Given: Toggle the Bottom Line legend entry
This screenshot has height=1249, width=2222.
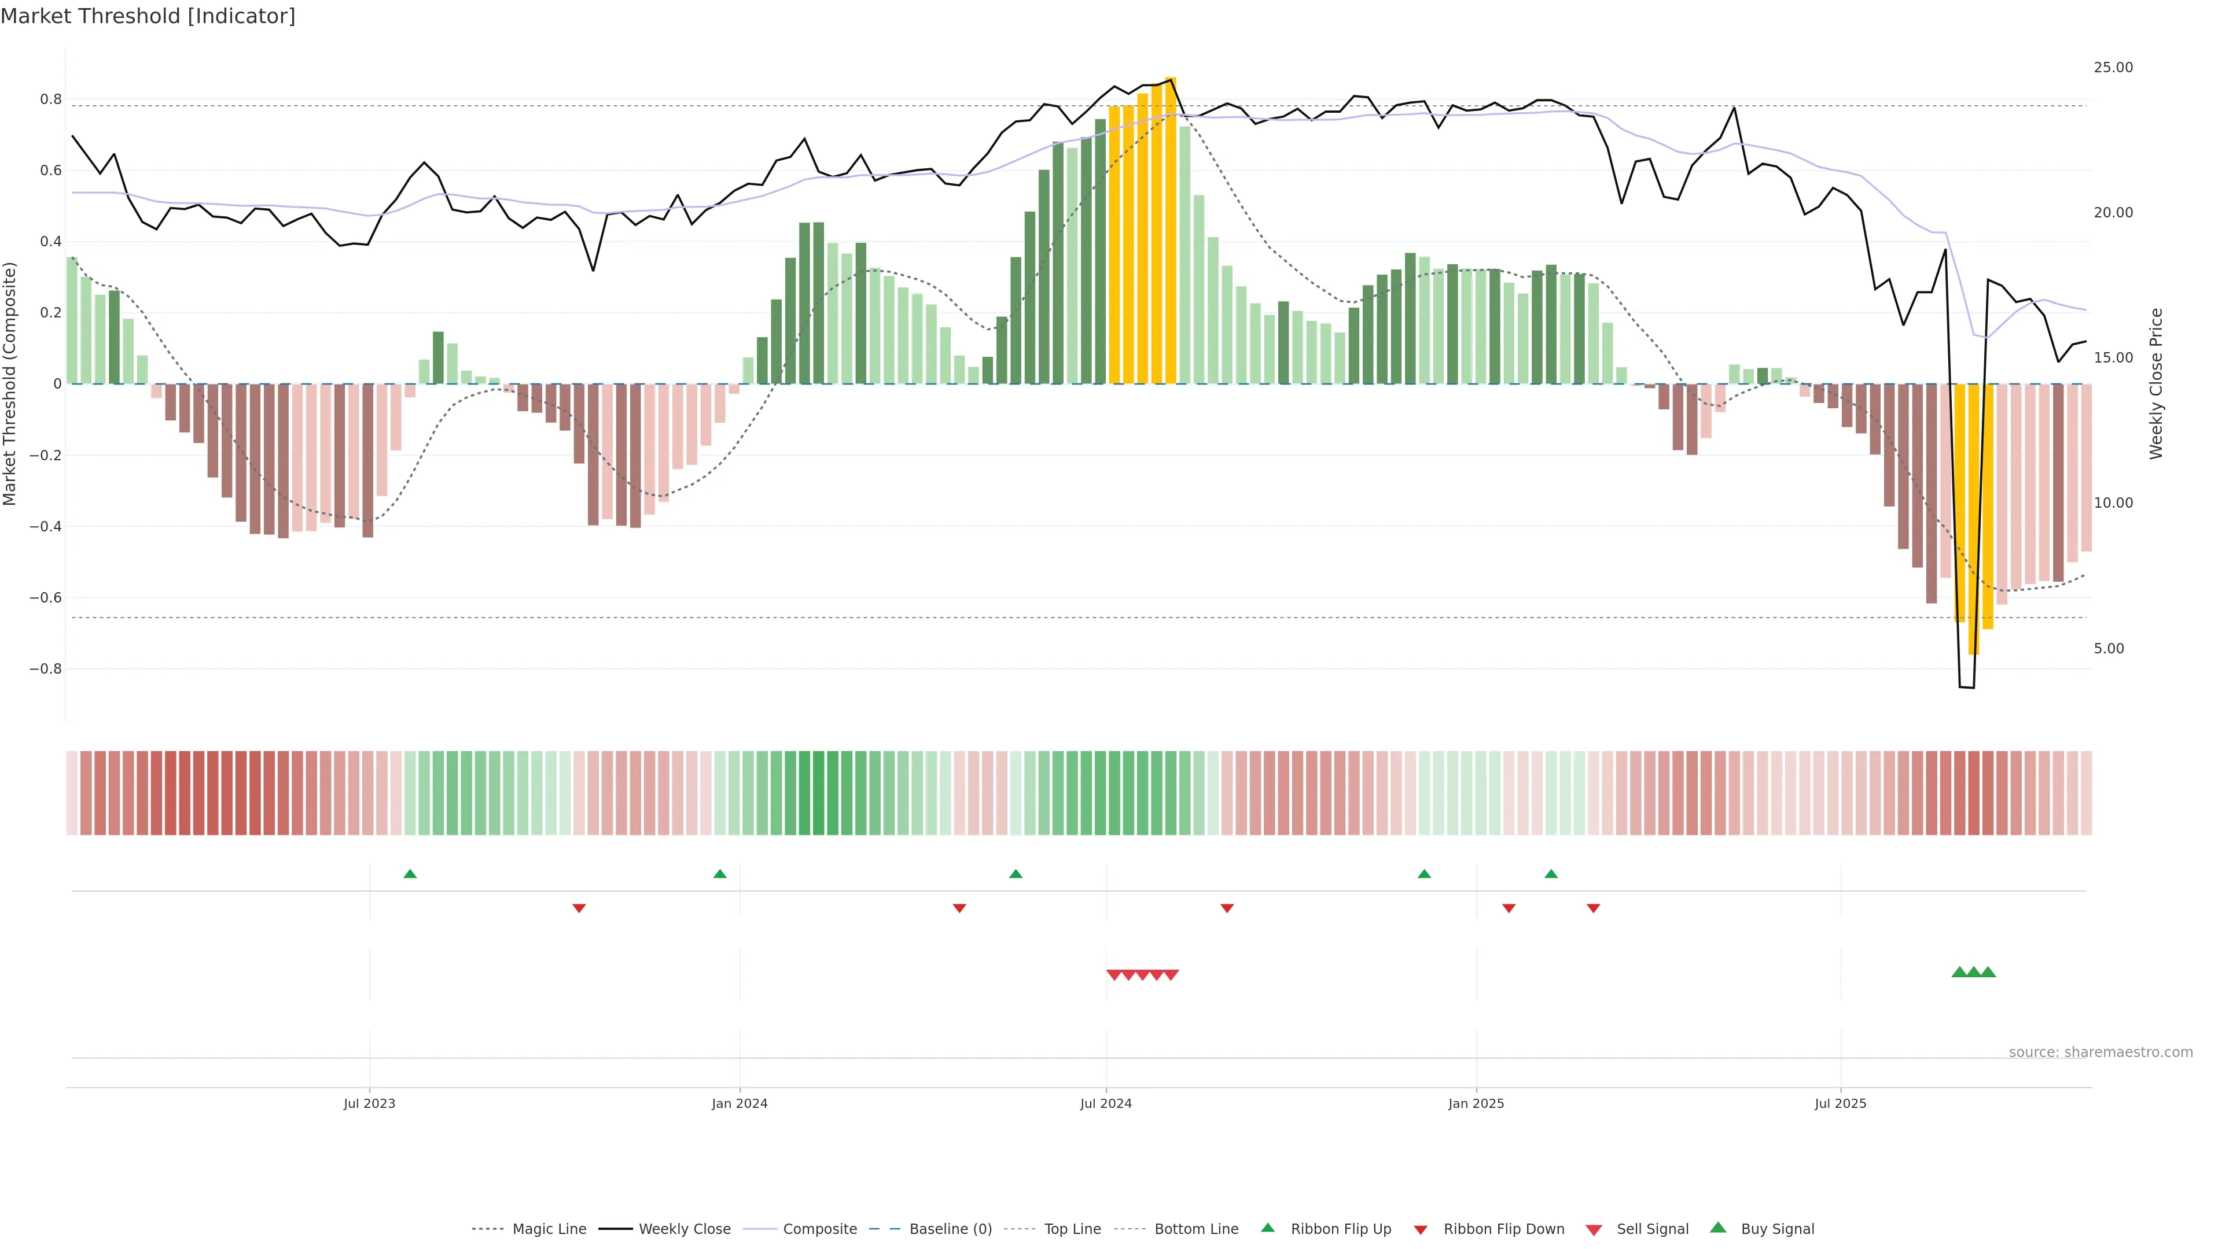Looking at the screenshot, I should (1195, 1229).
